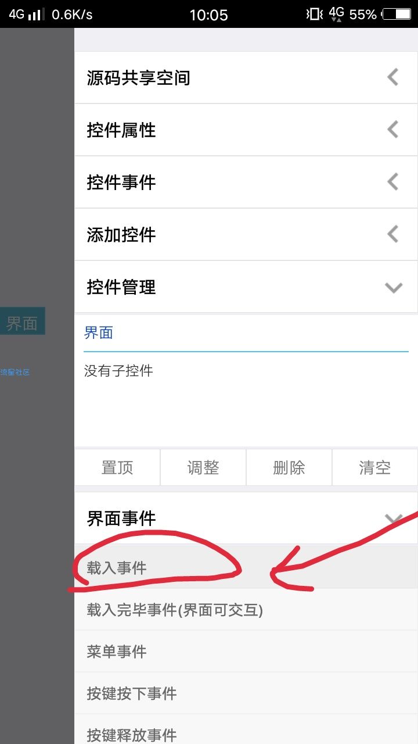Tap the 置顶 button
Screen dimensions: 418x744
117,467
